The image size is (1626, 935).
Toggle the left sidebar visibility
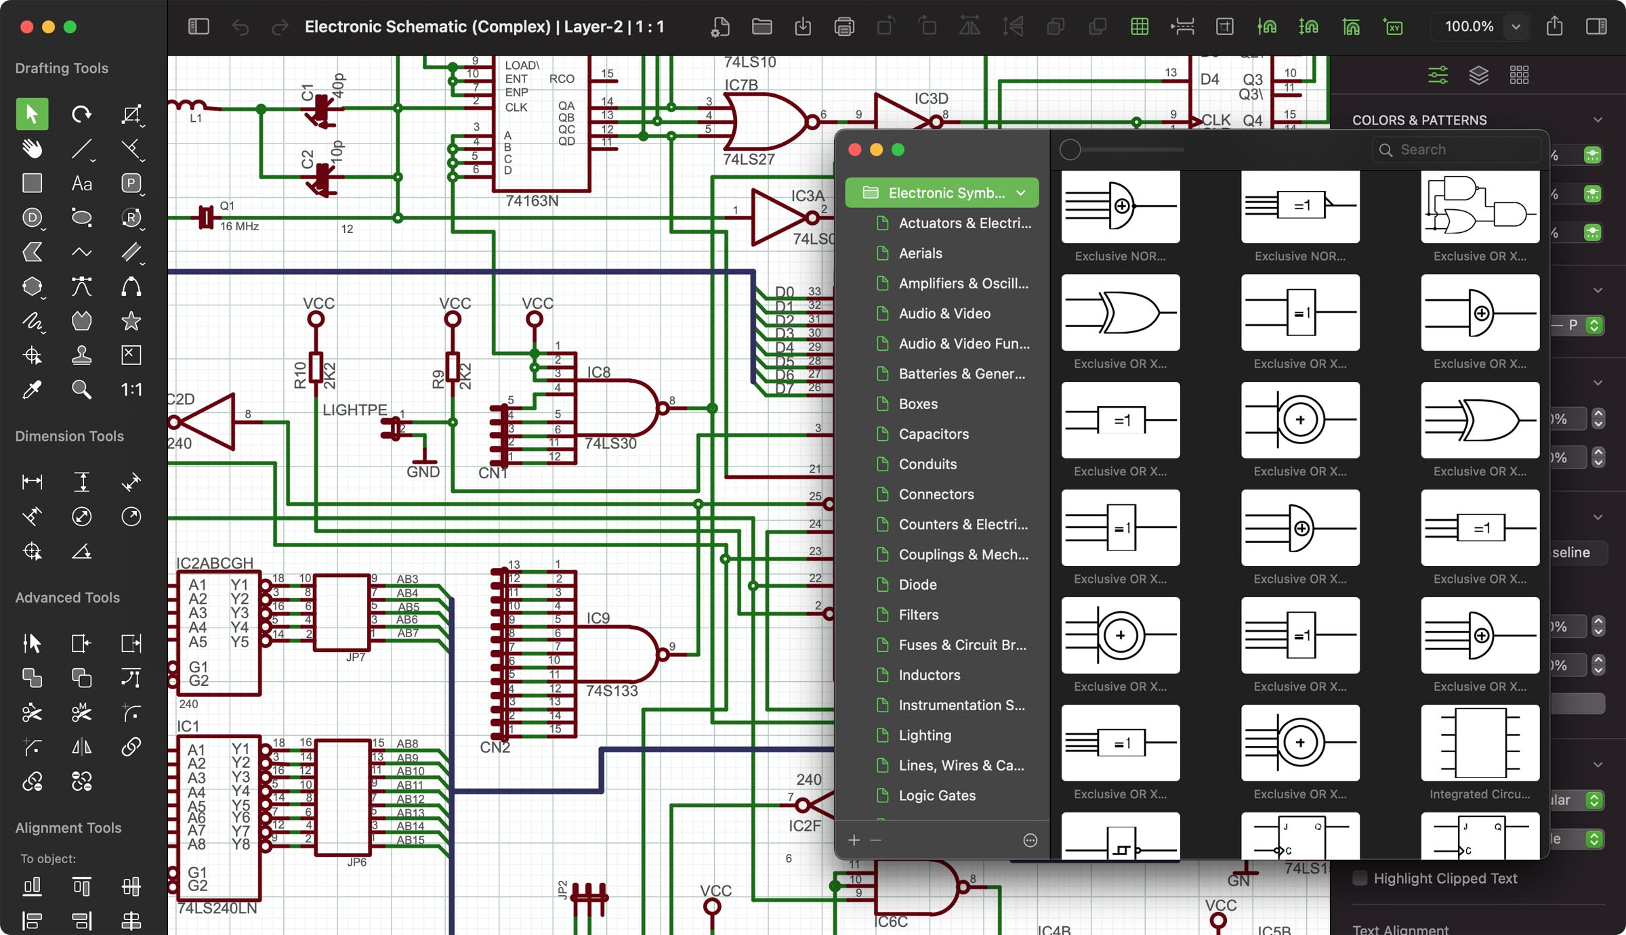198,26
